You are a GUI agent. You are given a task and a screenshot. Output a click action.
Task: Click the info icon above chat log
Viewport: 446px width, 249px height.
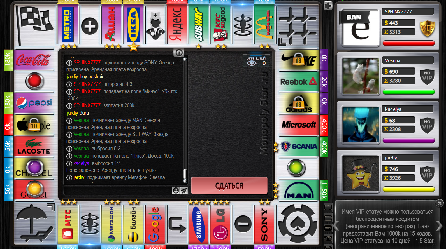click(179, 53)
